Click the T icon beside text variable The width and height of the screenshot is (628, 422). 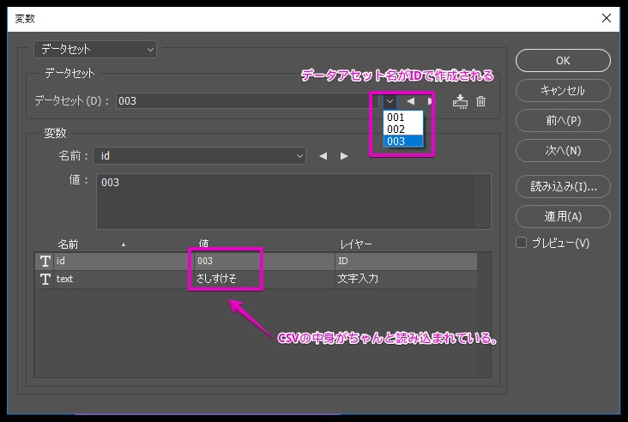45,279
